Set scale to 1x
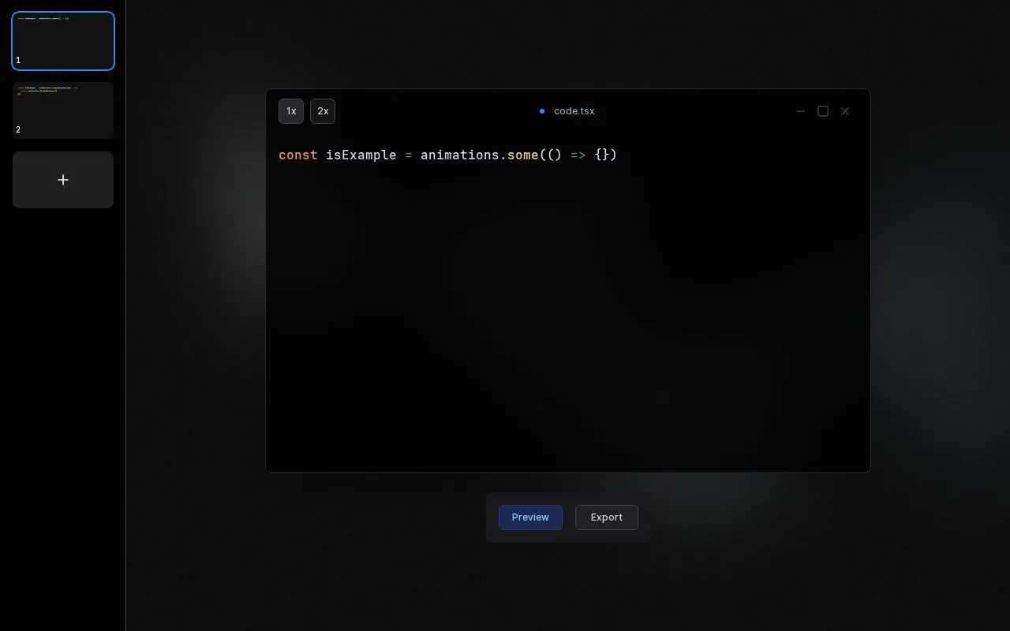The image size is (1010, 631). [x=291, y=111]
